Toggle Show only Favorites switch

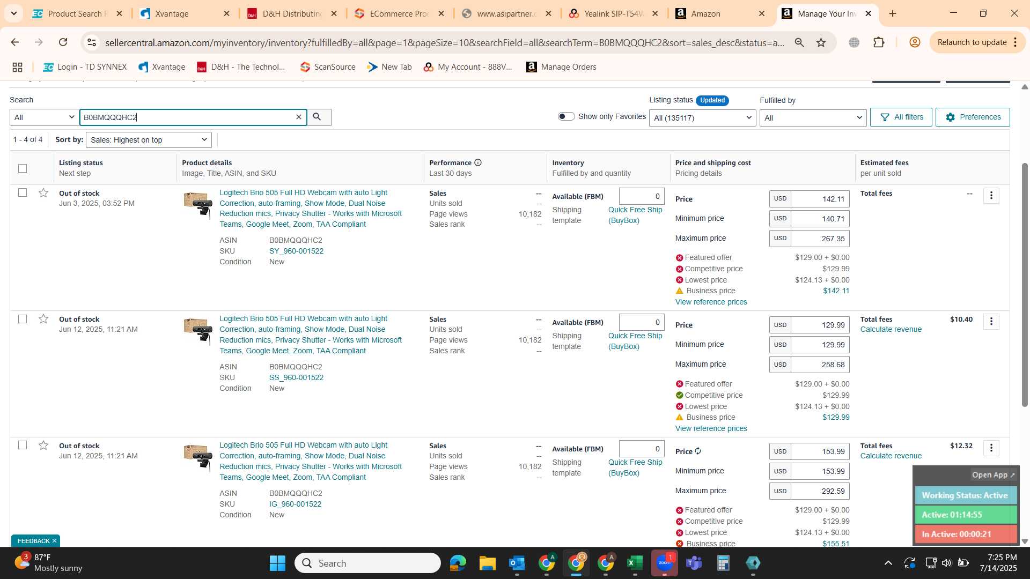[566, 116]
